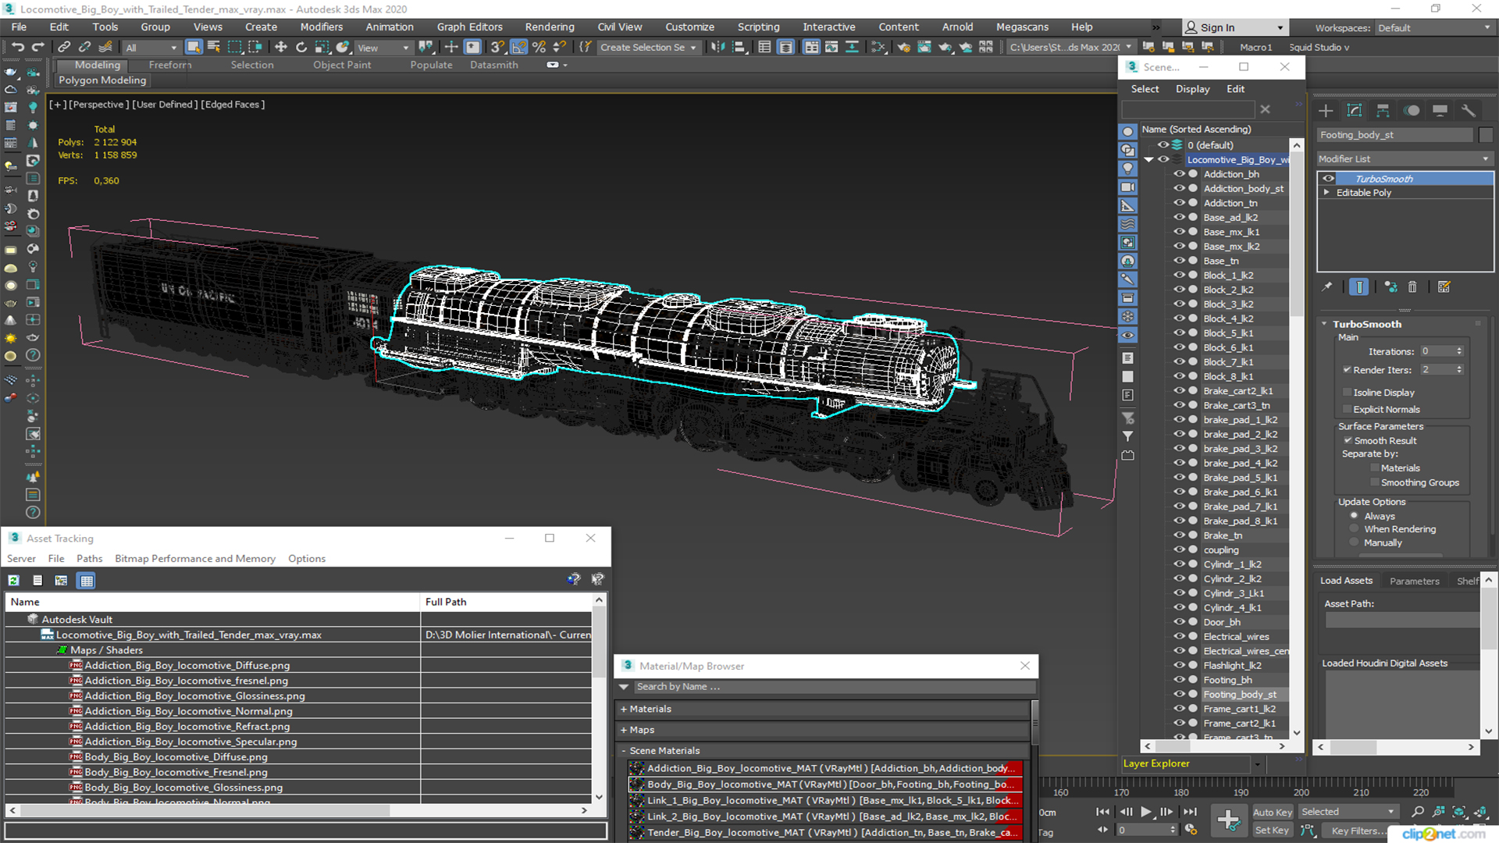Click Refresh icon in Asset Tracking
This screenshot has height=843, width=1499.
tap(14, 580)
